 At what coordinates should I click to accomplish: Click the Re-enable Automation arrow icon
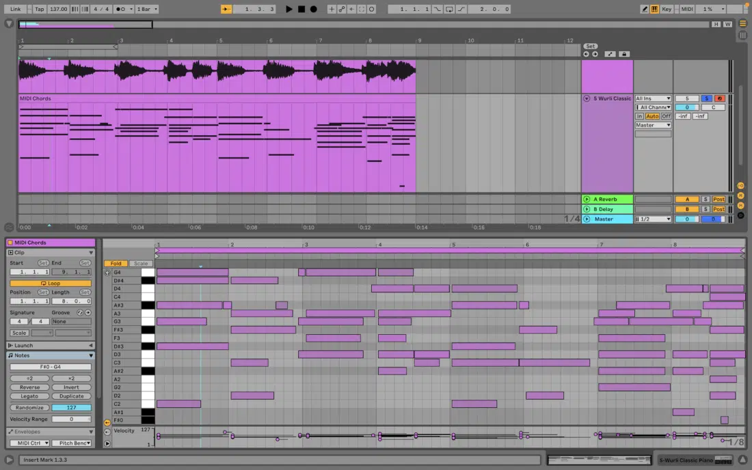[x=351, y=9]
